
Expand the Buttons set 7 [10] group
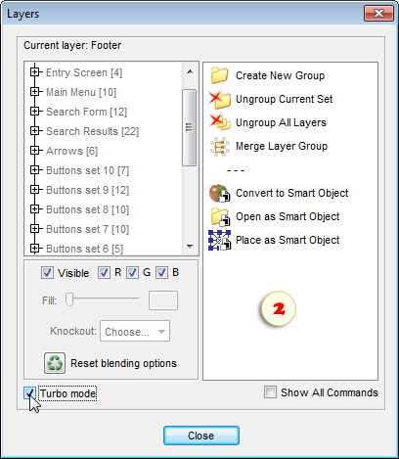point(34,229)
